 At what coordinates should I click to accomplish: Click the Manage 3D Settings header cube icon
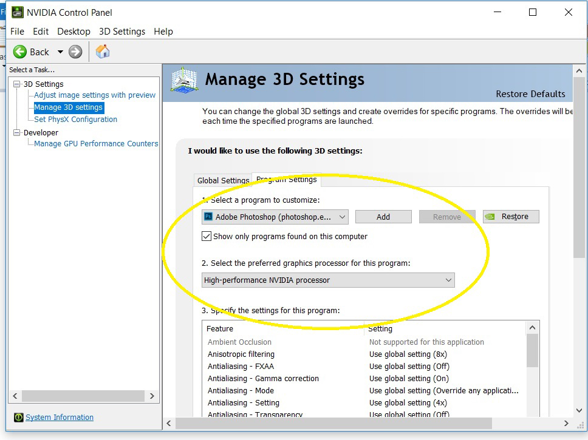(183, 80)
